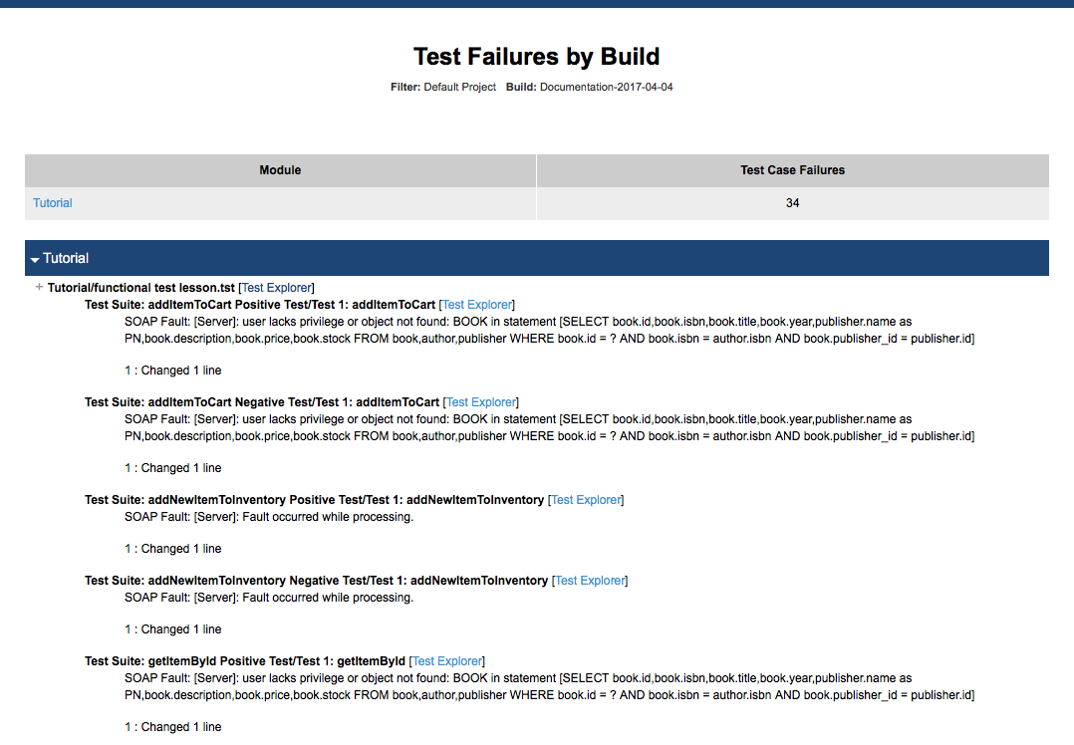Select the 34 failures count cell
This screenshot has height=745, width=1074.
(792, 203)
